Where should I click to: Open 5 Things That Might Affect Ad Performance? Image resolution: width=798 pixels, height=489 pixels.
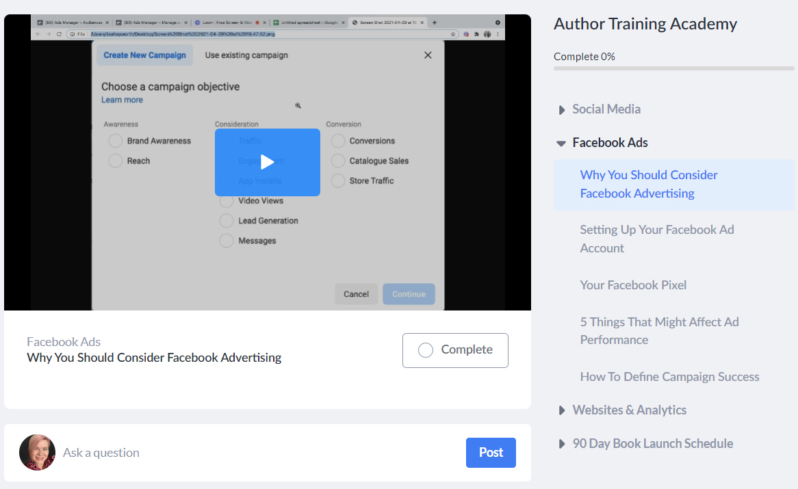tap(660, 331)
